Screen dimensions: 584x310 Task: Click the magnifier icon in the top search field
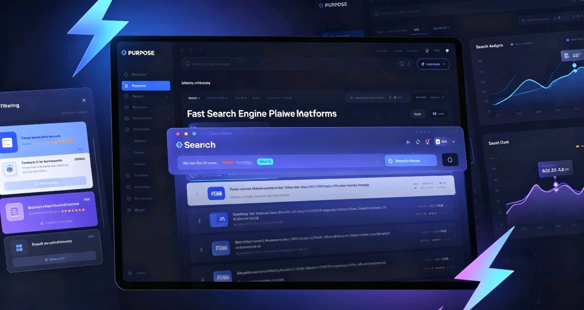tap(188, 64)
